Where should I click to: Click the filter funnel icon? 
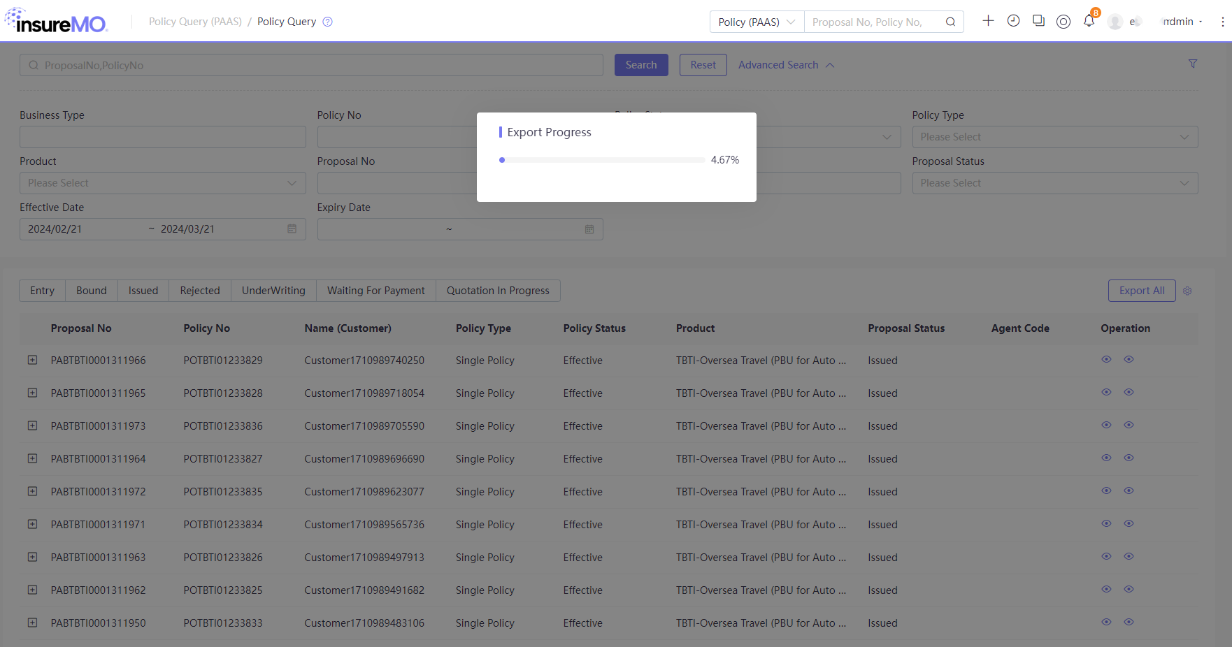pyautogui.click(x=1193, y=64)
